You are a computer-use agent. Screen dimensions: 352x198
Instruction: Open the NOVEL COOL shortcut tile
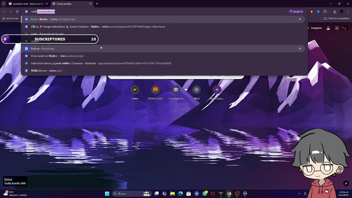[155, 93]
